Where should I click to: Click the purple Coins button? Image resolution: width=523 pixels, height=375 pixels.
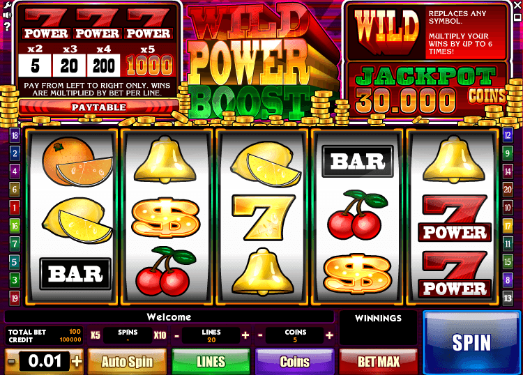[294, 361]
